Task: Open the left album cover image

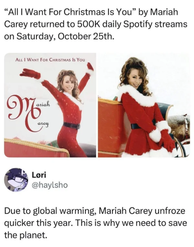Action: click(50, 105)
